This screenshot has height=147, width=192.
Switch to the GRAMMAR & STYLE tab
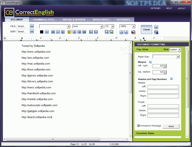tap(44, 20)
